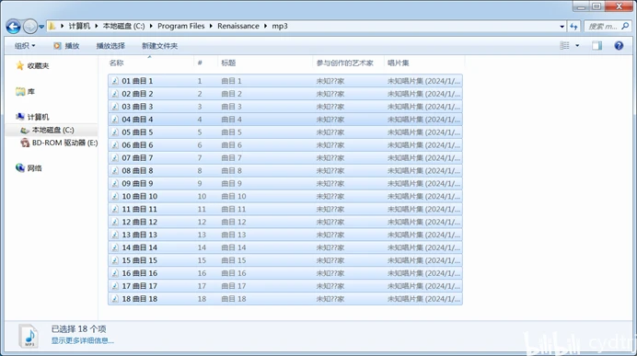Screen dimensions: 637x356
Task: Open the view options dropdown arrow
Action: [x=577, y=45]
